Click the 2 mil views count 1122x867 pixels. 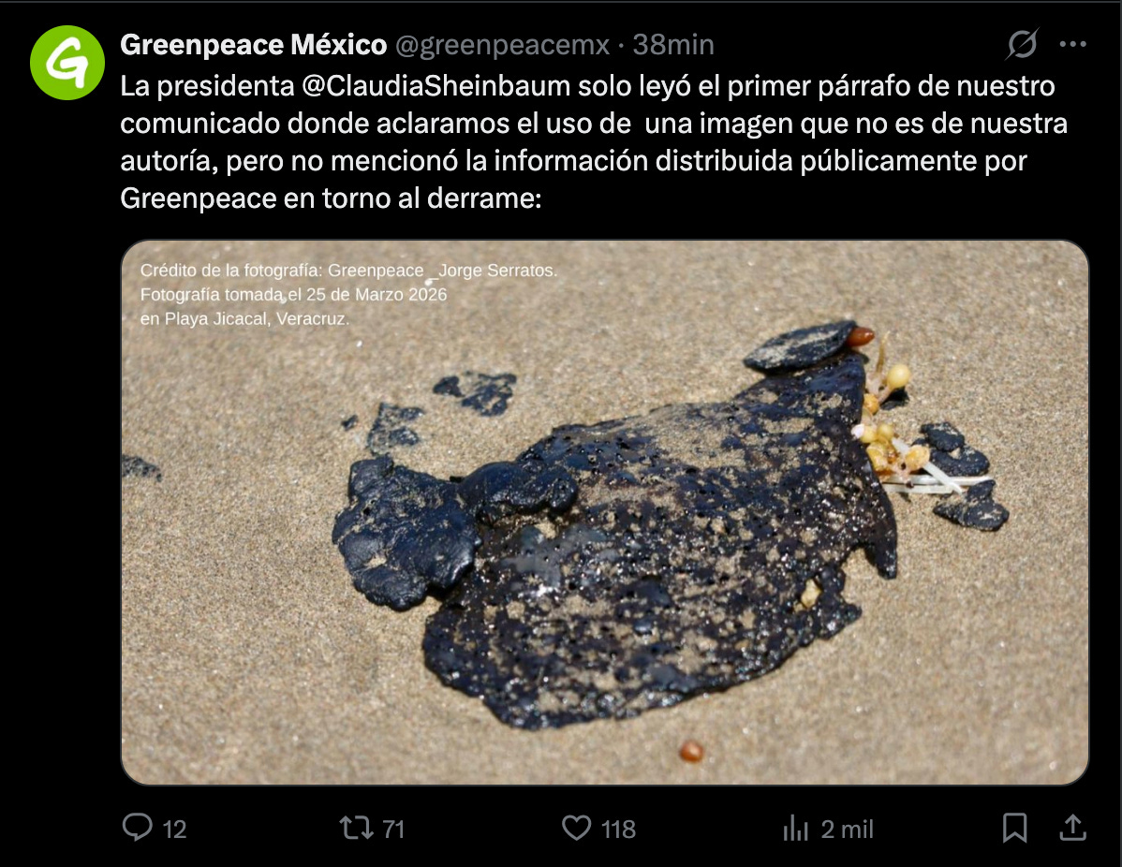pos(848,830)
